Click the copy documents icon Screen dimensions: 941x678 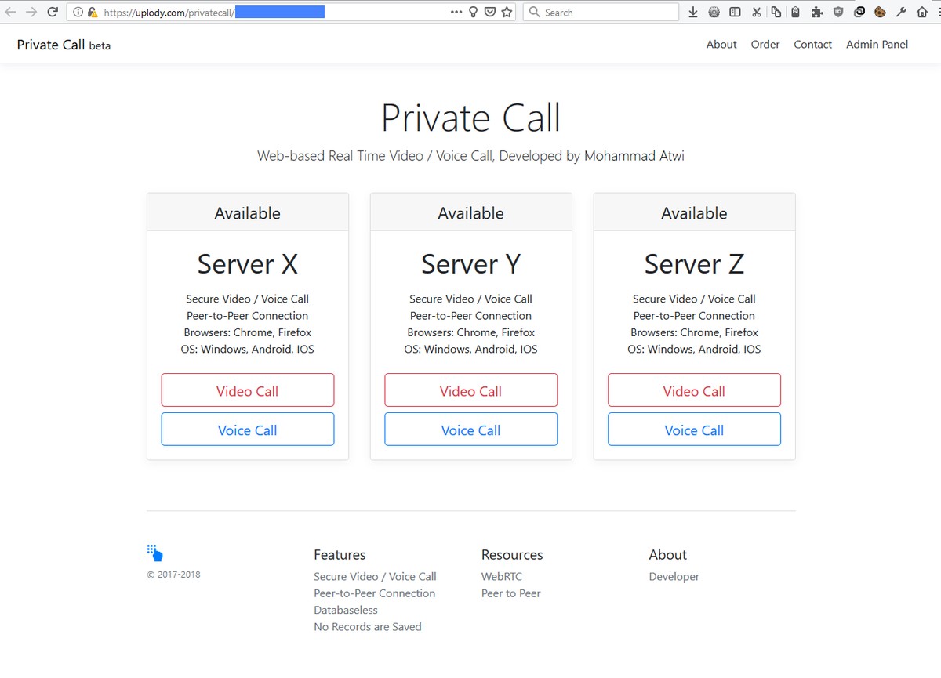(x=776, y=12)
